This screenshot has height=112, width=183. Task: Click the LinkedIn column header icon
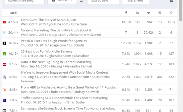(x=137, y=13)
